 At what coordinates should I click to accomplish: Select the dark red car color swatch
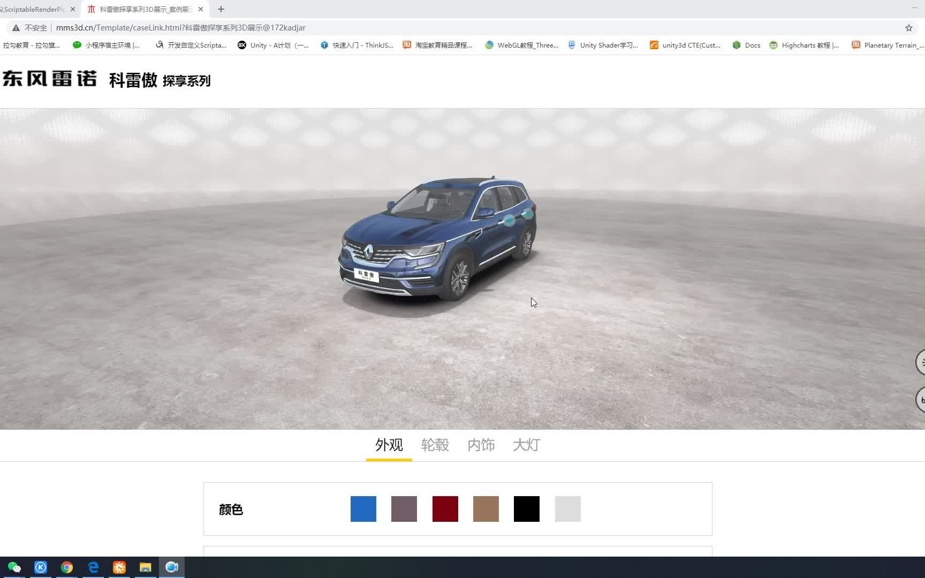point(445,508)
